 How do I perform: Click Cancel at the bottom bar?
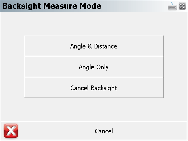(94, 131)
